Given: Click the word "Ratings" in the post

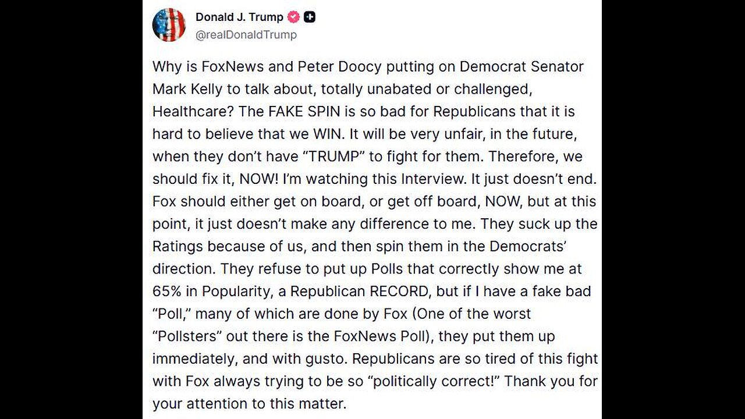Looking at the screenshot, I should pos(178,246).
